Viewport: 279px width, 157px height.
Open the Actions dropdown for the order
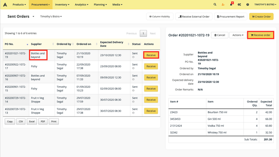point(238,35)
